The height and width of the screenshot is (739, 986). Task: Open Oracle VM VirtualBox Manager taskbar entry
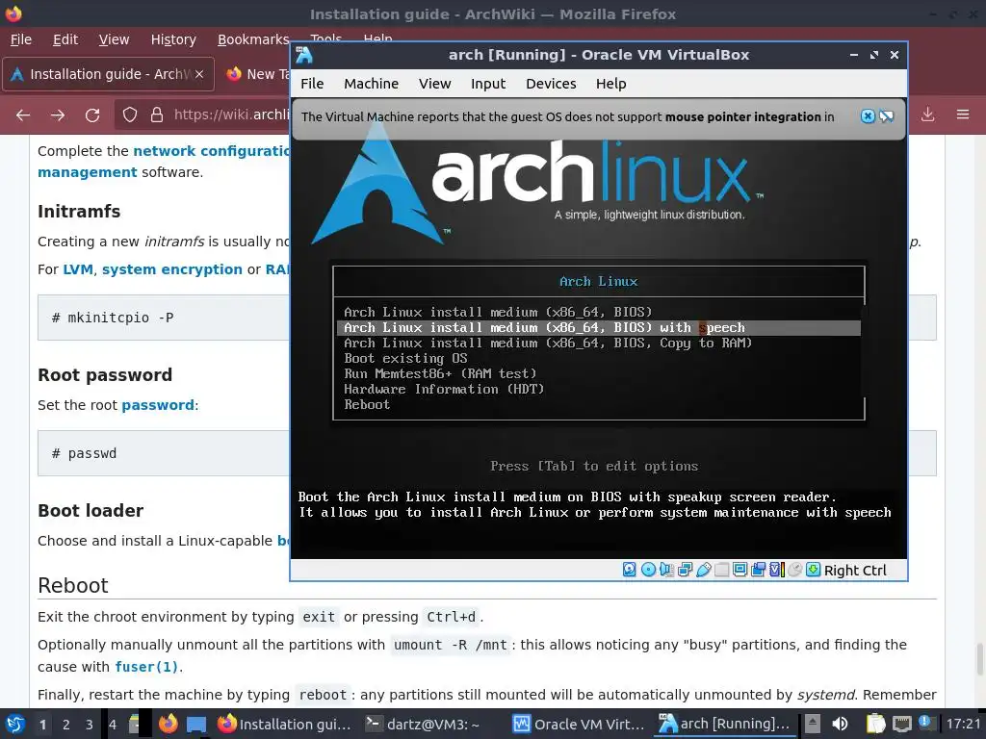point(579,724)
